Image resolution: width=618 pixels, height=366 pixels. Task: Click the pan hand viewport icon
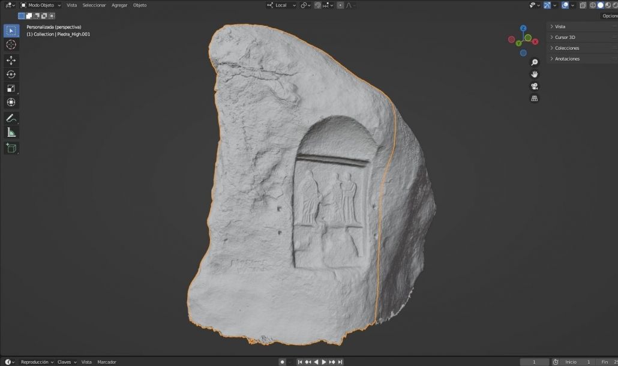click(535, 74)
